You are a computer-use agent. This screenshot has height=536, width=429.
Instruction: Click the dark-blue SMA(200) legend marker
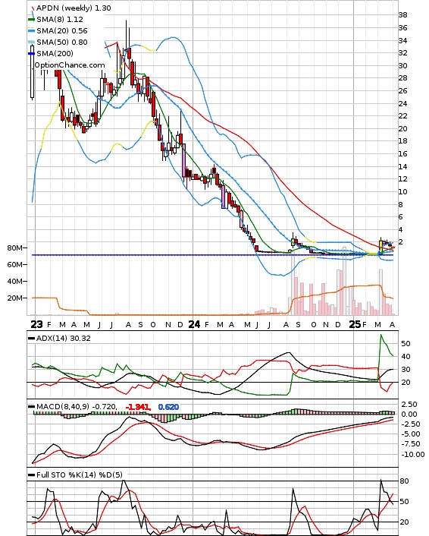tap(31, 53)
